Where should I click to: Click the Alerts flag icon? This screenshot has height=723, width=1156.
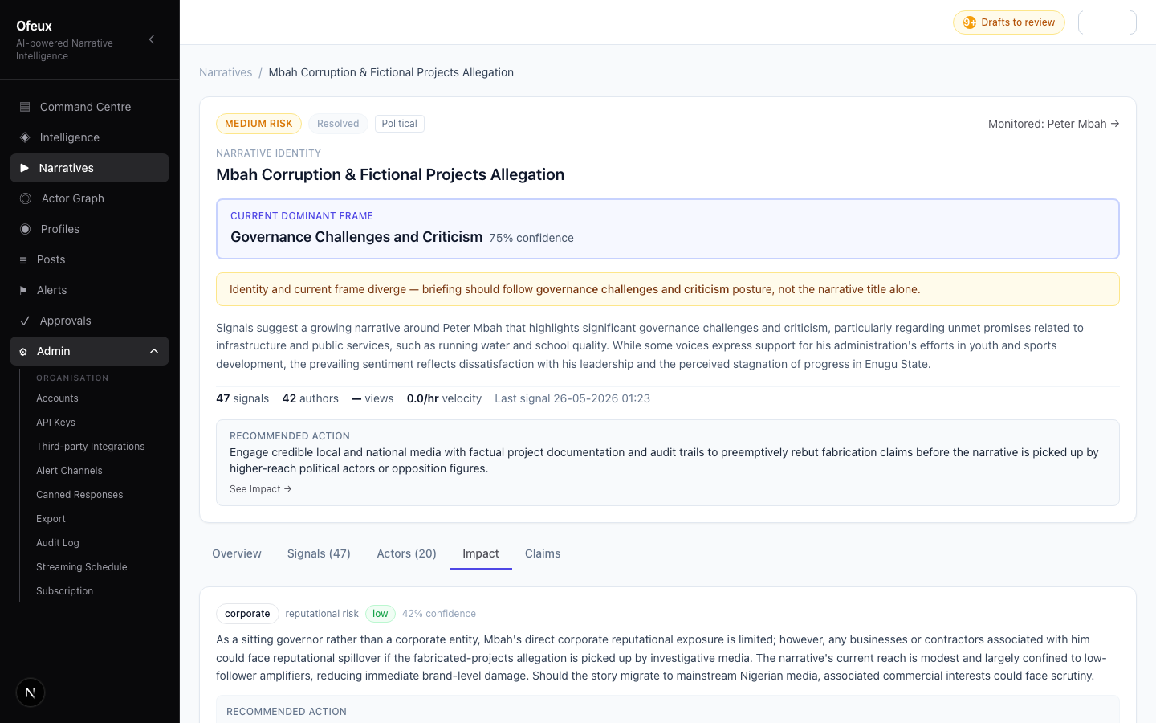tap(23, 290)
